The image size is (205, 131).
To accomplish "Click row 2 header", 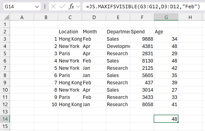I will coord(5,32).
